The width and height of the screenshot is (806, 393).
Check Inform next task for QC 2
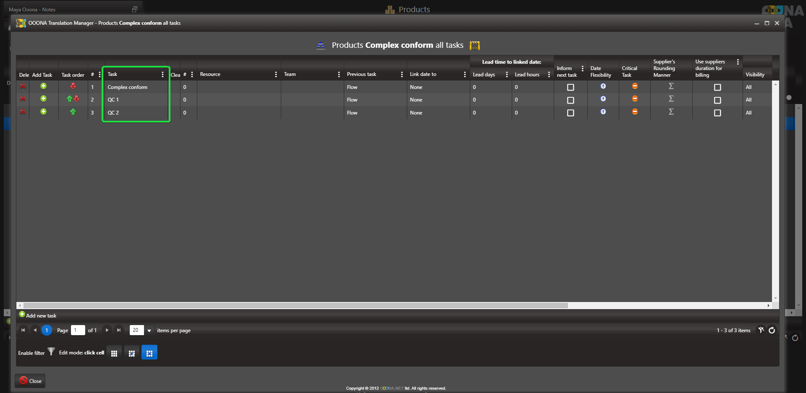tap(570, 113)
